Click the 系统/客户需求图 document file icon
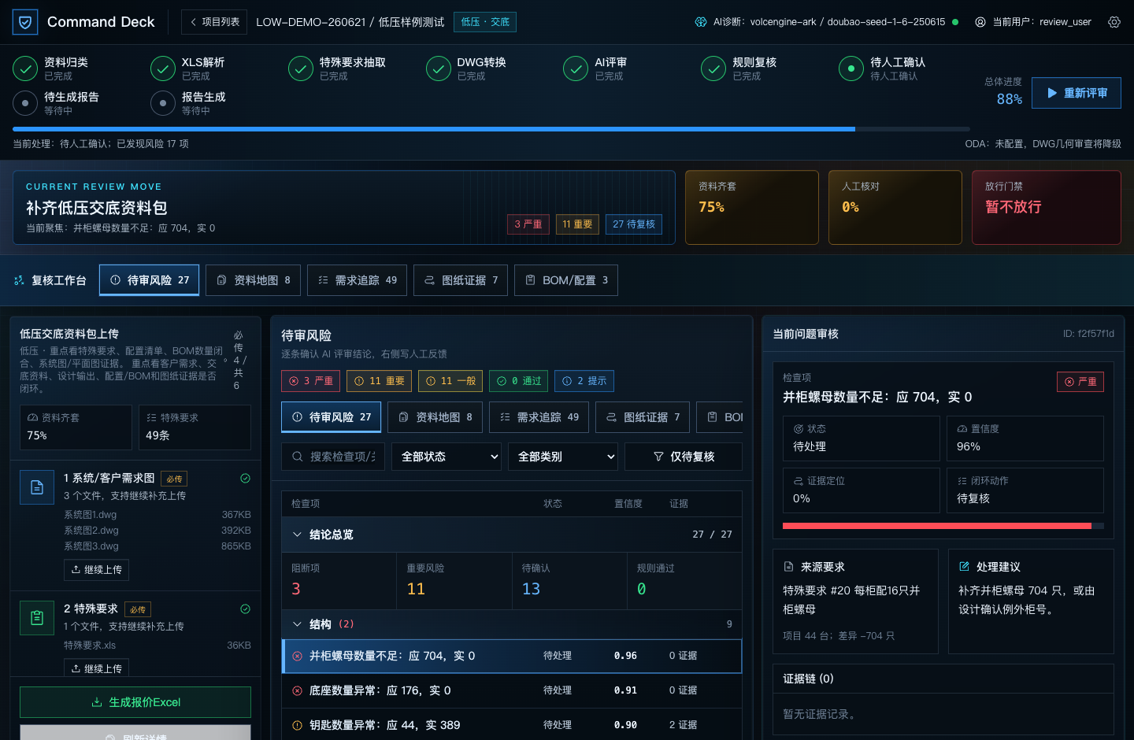 point(37,487)
